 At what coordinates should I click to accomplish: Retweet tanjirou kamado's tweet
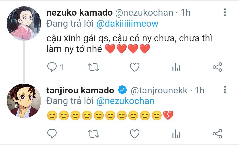click(93, 134)
